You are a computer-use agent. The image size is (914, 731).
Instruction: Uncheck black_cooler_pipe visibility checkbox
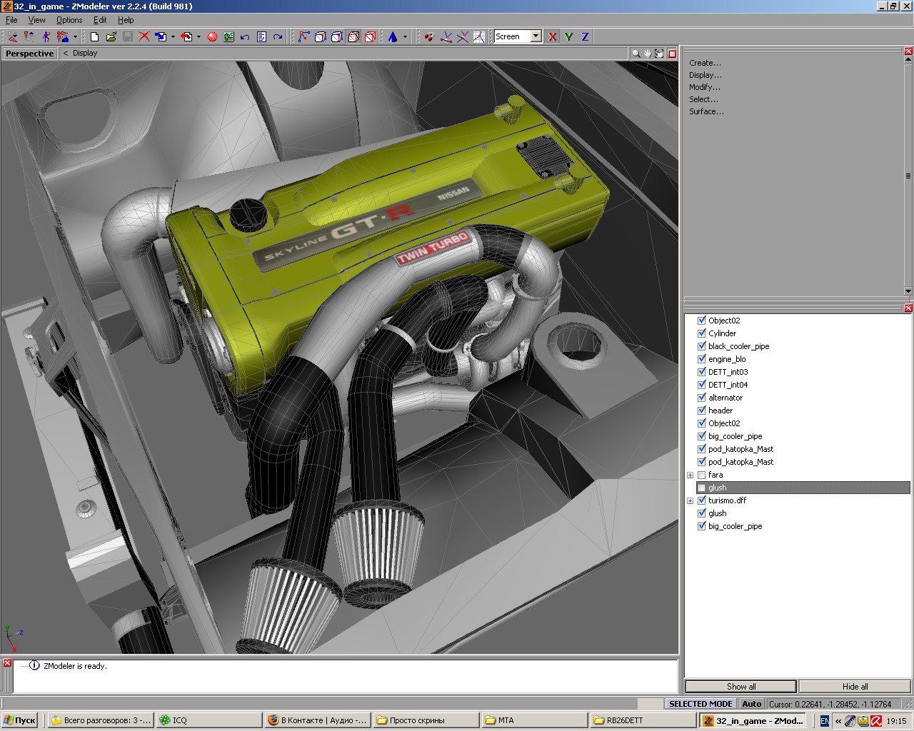coord(702,346)
